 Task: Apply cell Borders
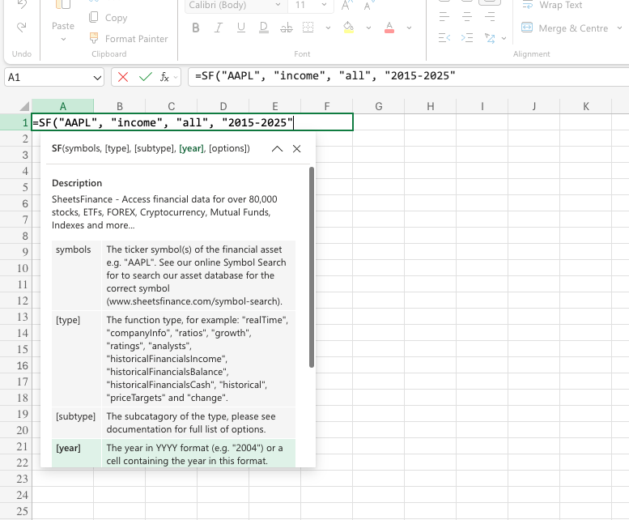point(308,28)
